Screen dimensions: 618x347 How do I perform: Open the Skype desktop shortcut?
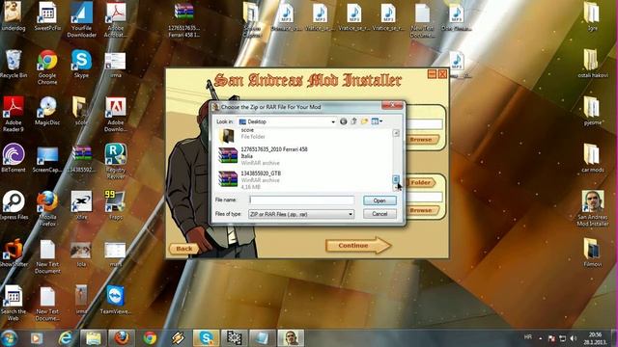click(81, 65)
